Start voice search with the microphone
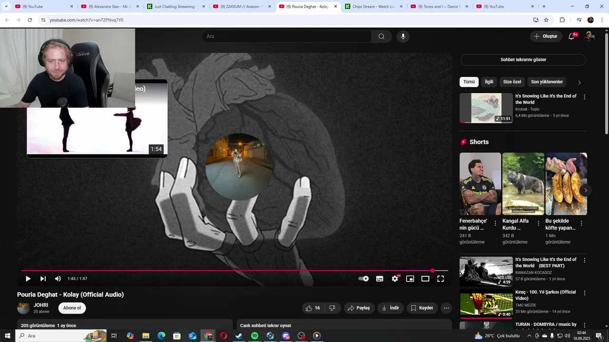The height and width of the screenshot is (342, 609). [403, 36]
